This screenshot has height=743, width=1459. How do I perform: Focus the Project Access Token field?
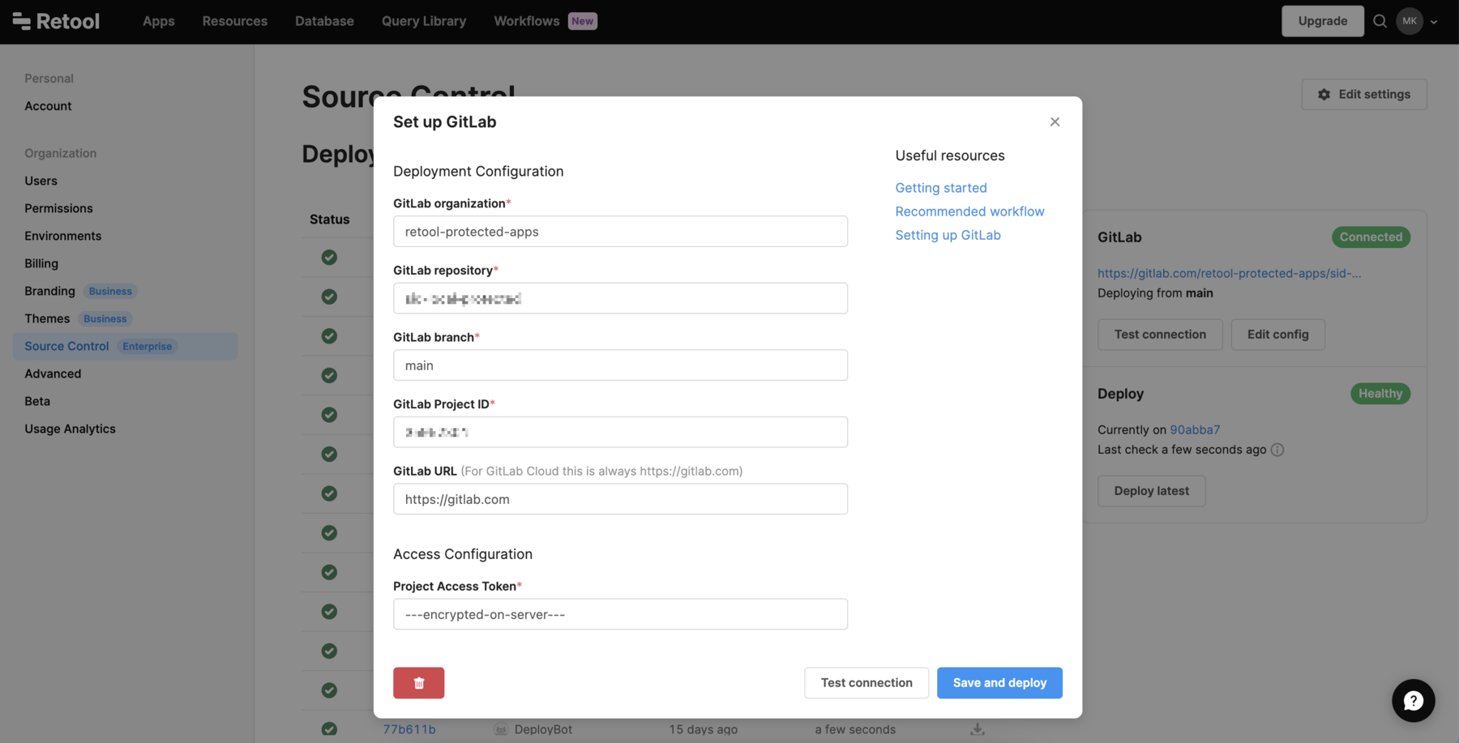[620, 614]
